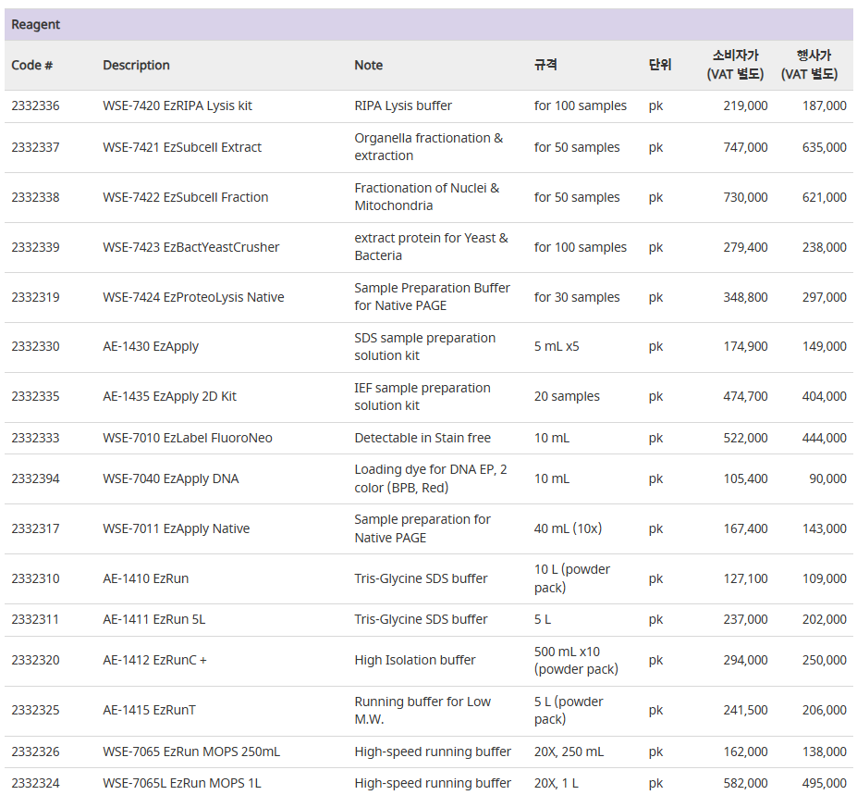The height and width of the screenshot is (795, 857).
Task: Click WSE-7420 EzRIPA Lysis kit description
Action: 178,106
